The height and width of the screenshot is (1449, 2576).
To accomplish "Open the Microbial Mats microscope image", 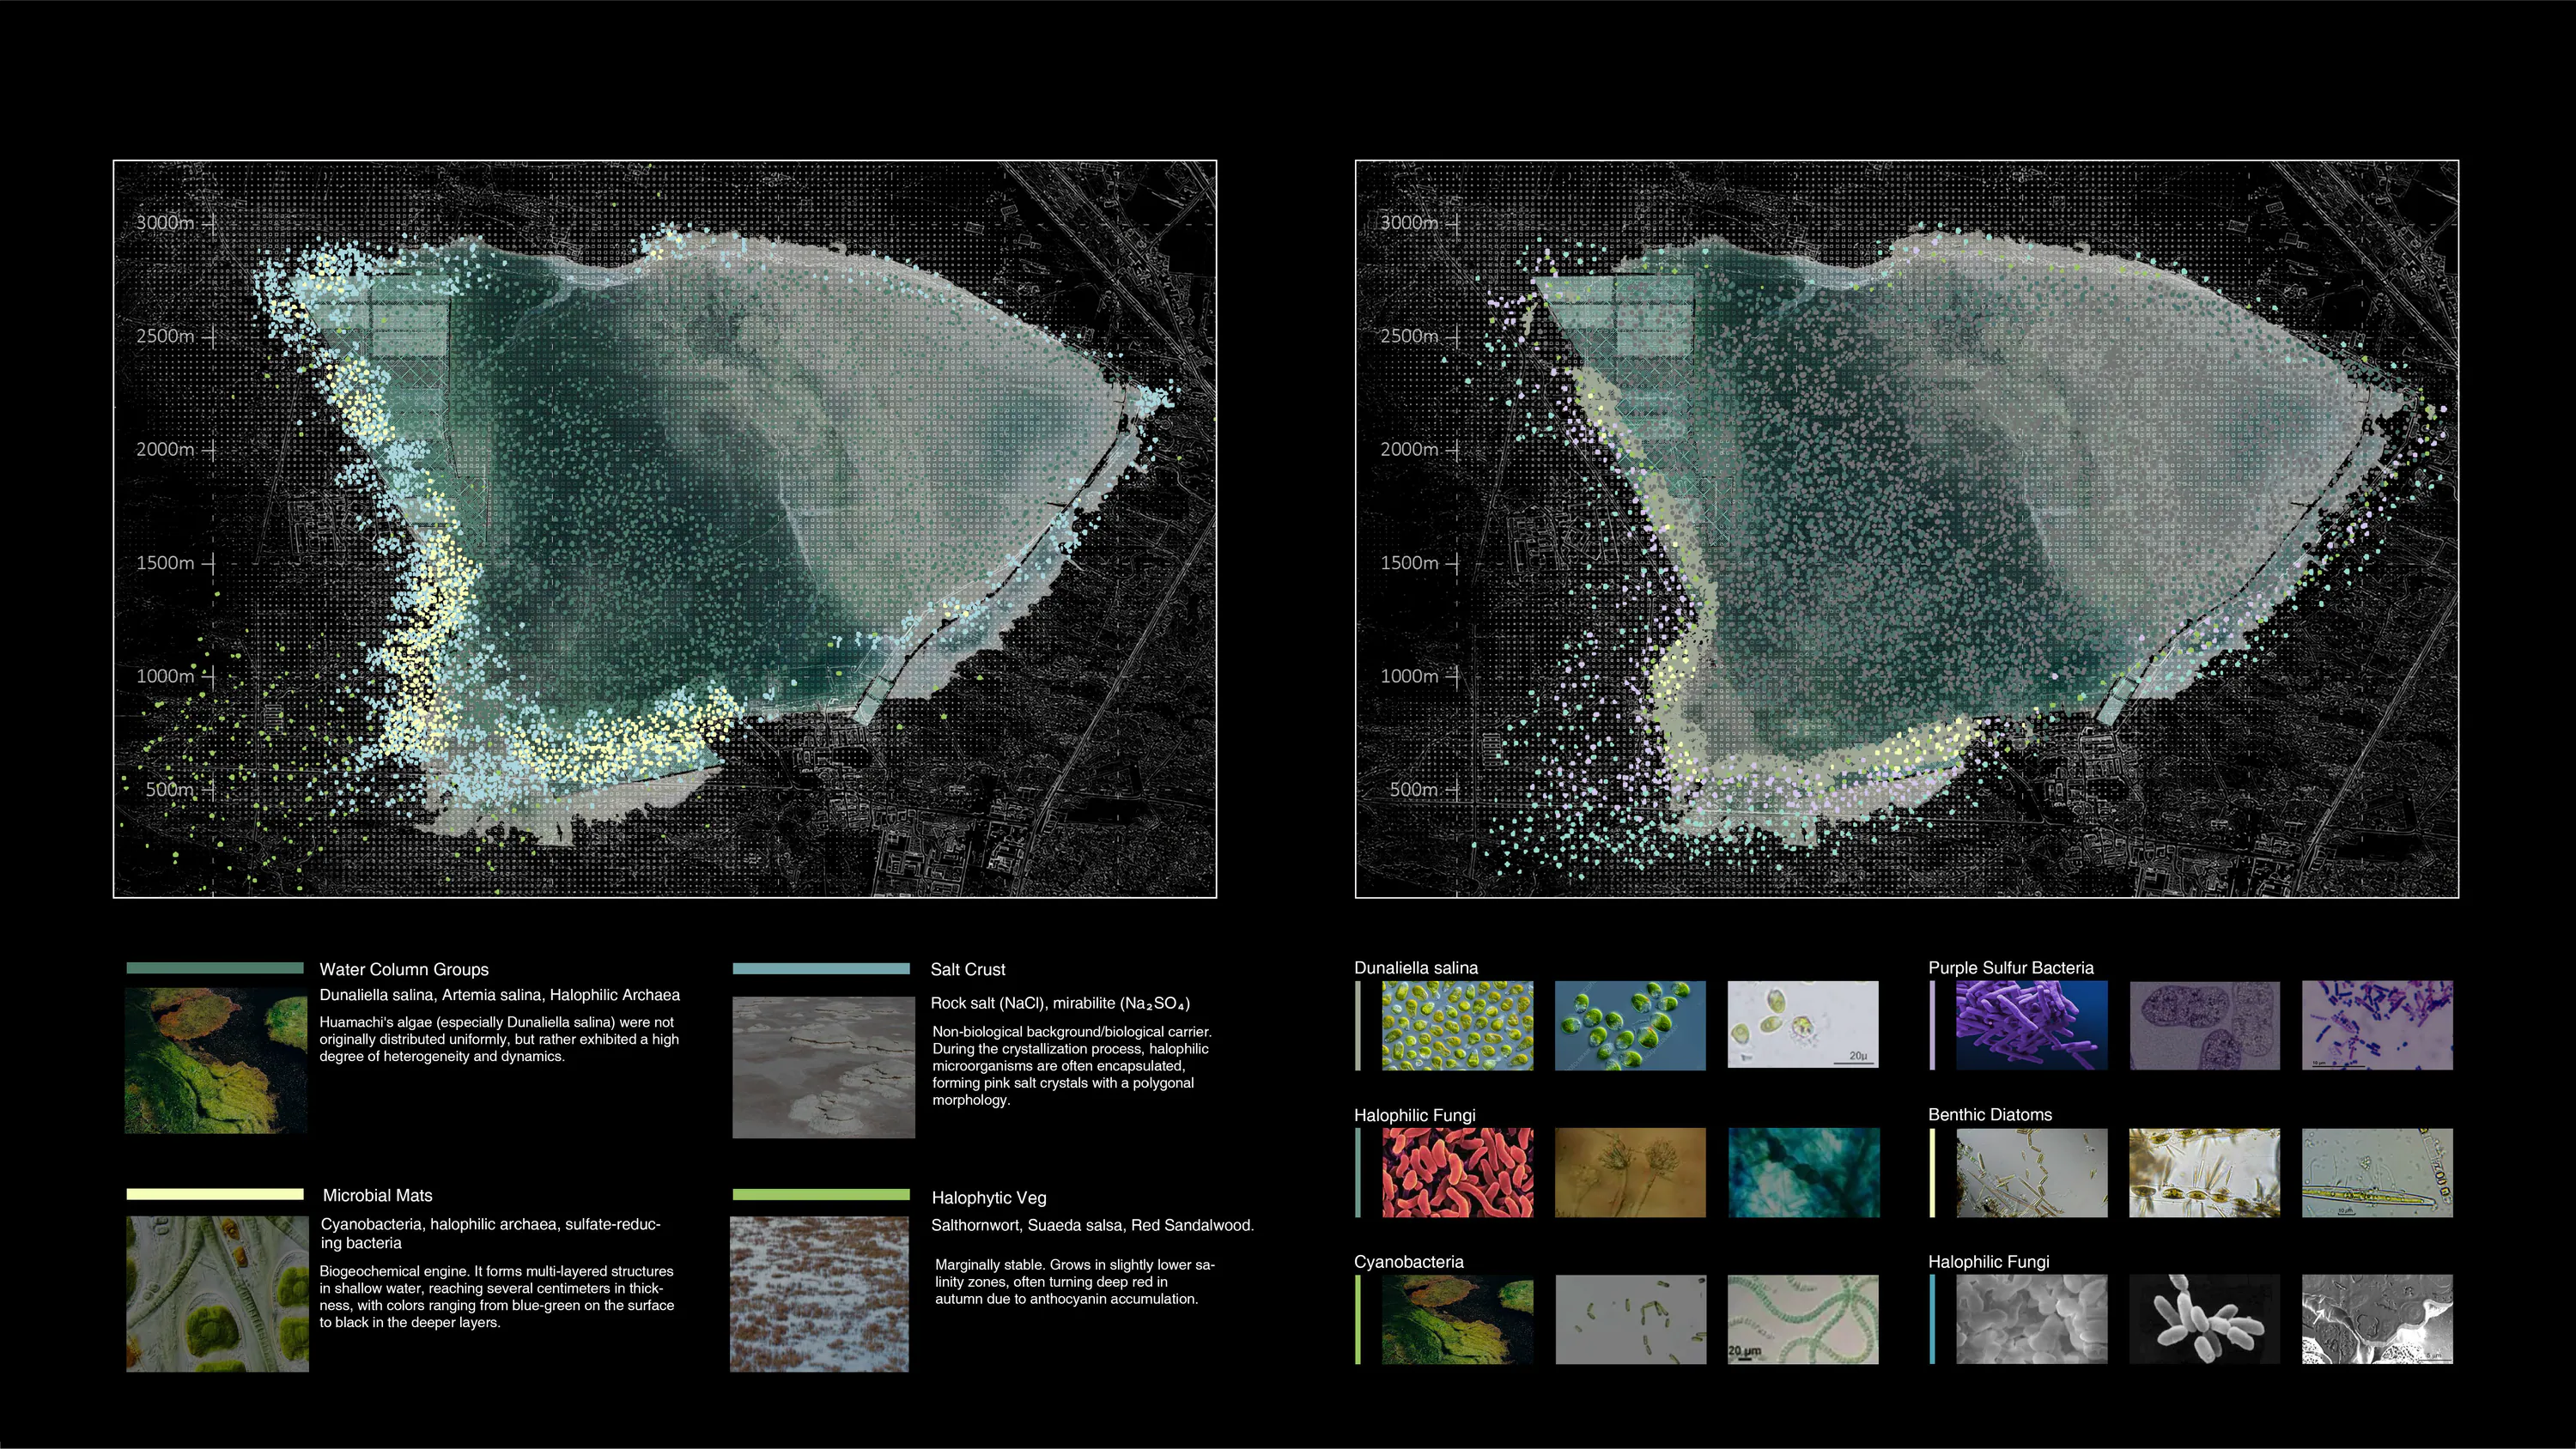I will pyautogui.click(x=217, y=1294).
